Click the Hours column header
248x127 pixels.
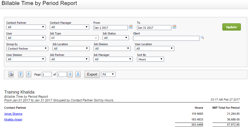[x=199, y=108]
